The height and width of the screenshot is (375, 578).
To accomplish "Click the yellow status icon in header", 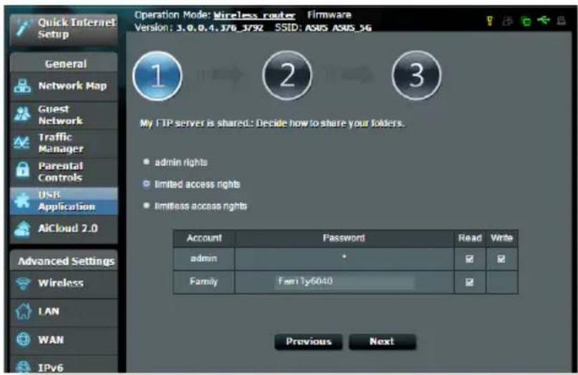I will pos(490,21).
